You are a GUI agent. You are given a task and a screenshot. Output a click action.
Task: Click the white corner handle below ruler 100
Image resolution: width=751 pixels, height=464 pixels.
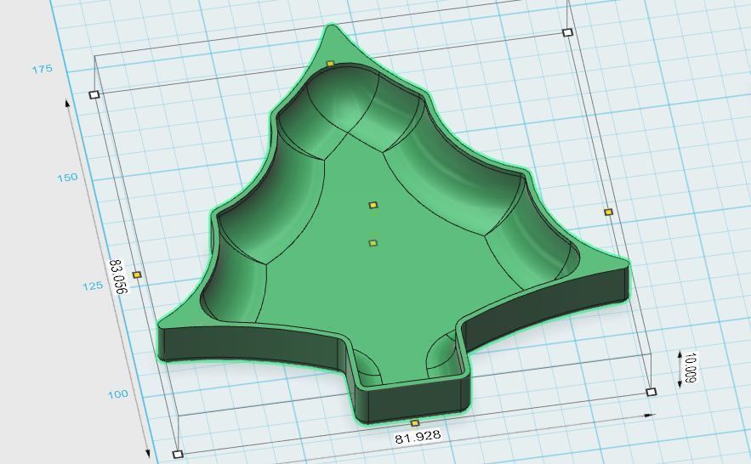[178, 454]
